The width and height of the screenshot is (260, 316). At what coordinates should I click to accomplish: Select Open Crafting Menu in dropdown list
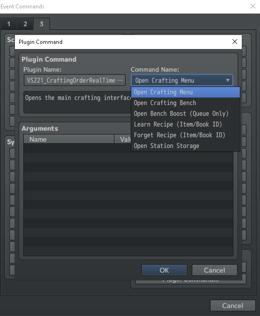click(x=185, y=92)
